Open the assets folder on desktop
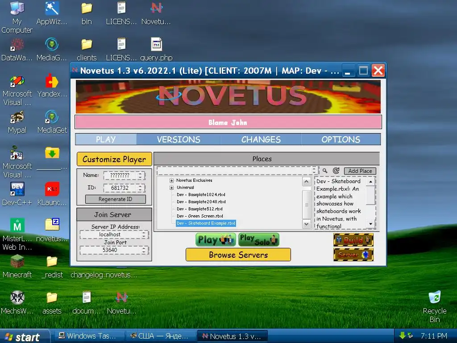 click(x=52, y=302)
